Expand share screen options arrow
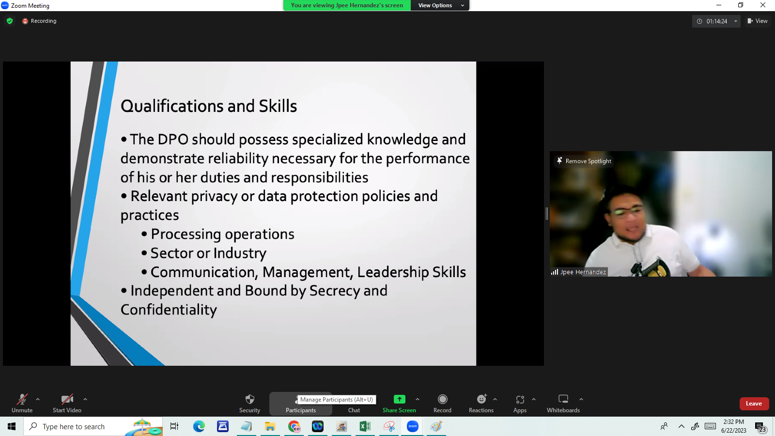The width and height of the screenshot is (775, 436). pyautogui.click(x=418, y=399)
